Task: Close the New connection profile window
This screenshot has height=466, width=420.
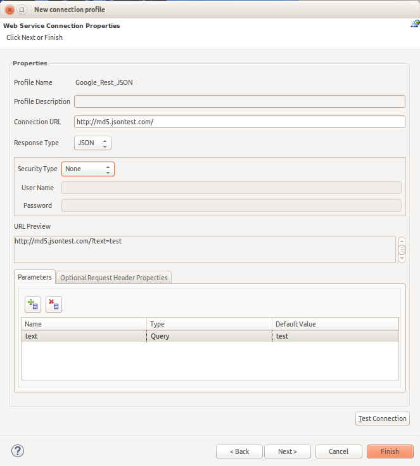Action: click(10, 10)
